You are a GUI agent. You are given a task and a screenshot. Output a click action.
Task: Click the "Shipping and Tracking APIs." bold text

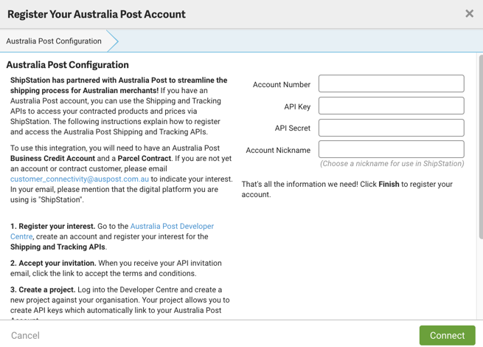click(x=58, y=247)
